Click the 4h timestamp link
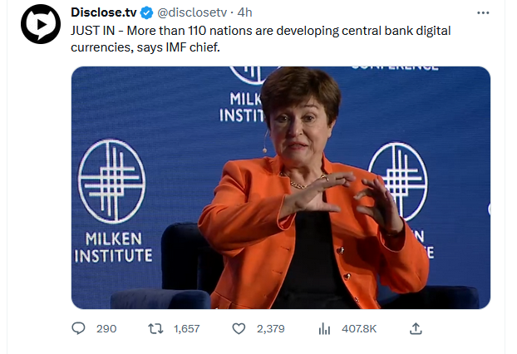This screenshot has height=354, width=517. click(245, 13)
